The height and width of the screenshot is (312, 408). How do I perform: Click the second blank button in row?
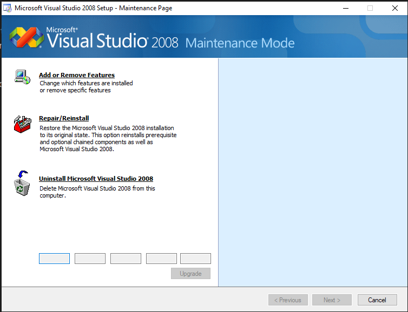click(90, 259)
